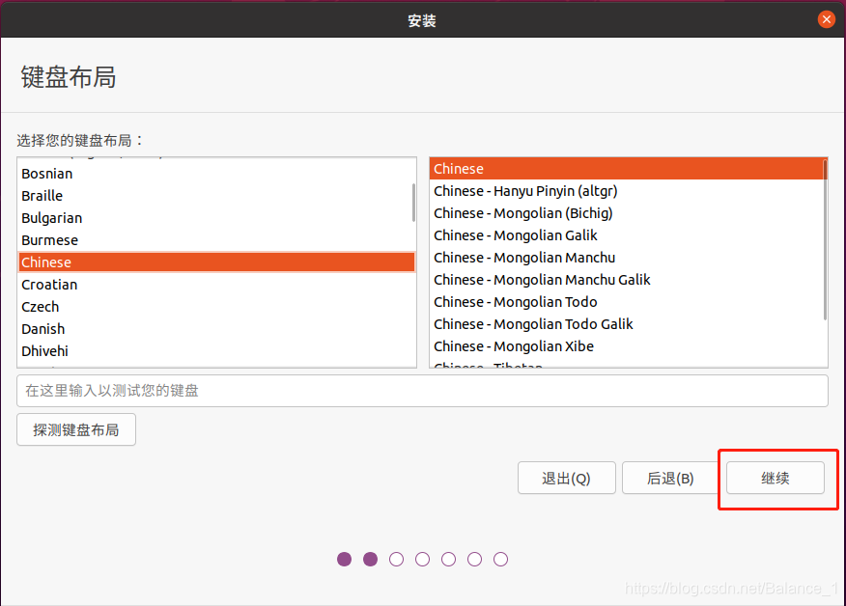Select Chinese - Mongolian (Bichig) variant
The height and width of the screenshot is (606, 846).
pyautogui.click(x=628, y=213)
